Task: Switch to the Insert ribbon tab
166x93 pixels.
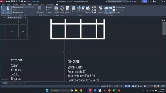Action: pos(9,4)
